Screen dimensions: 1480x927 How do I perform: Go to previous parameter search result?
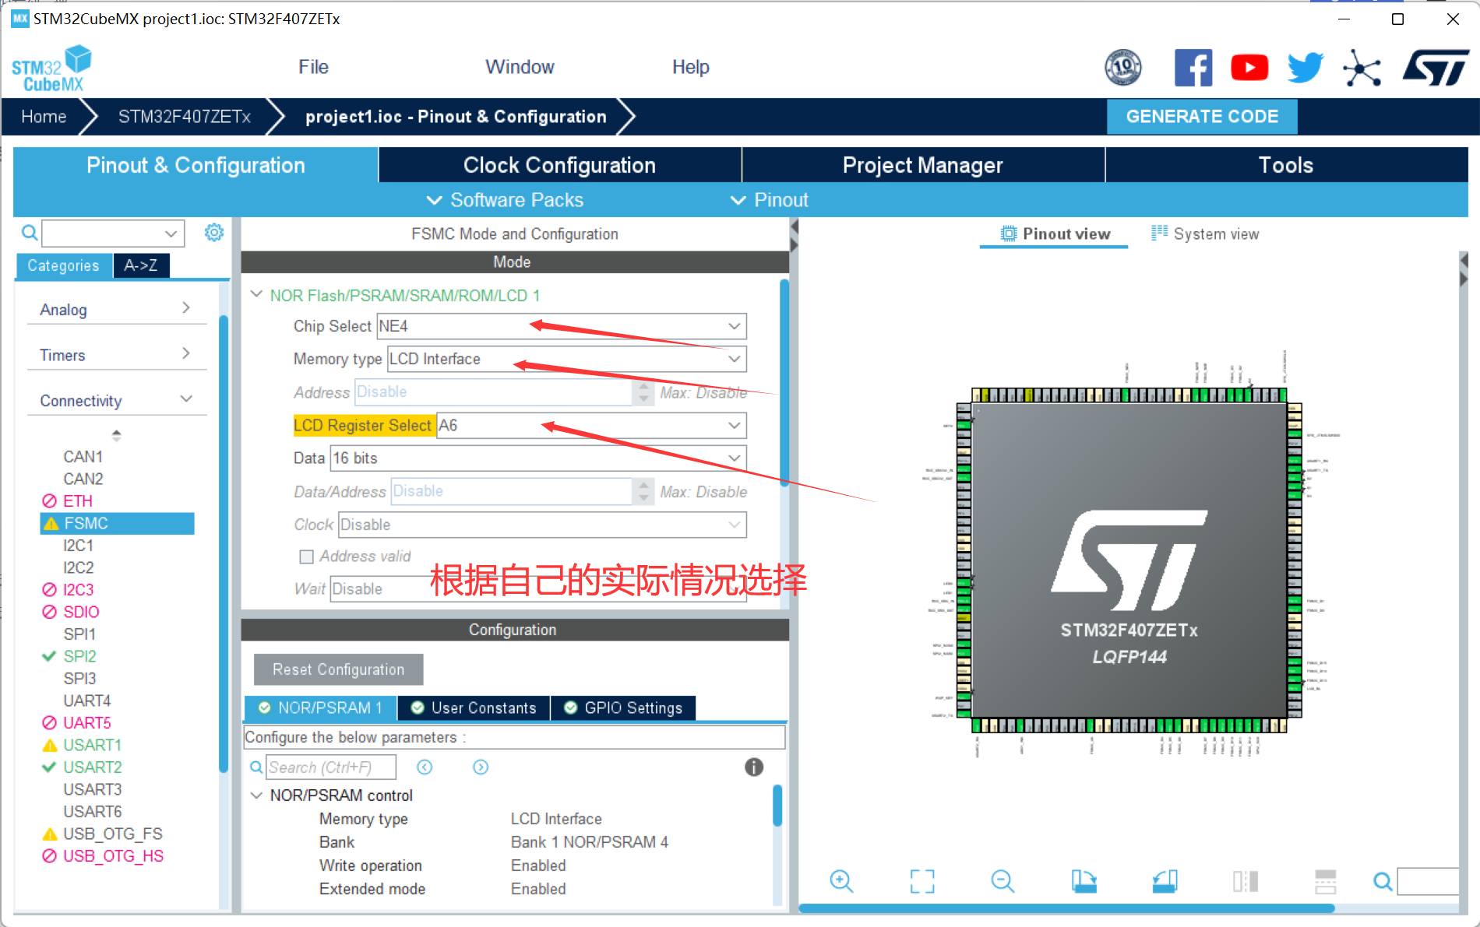425,767
